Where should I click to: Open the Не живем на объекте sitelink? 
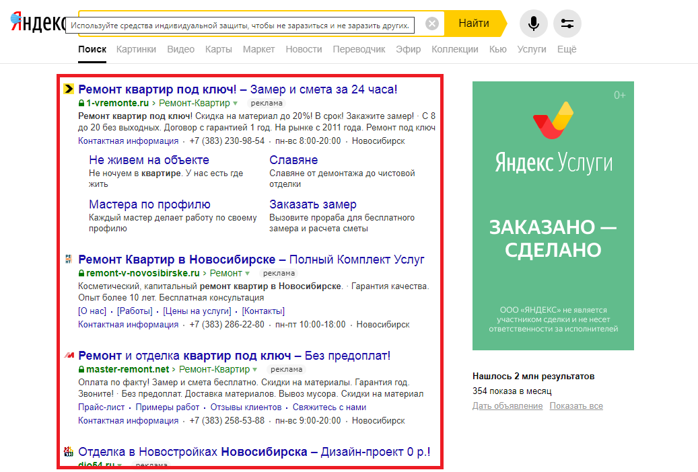click(149, 160)
